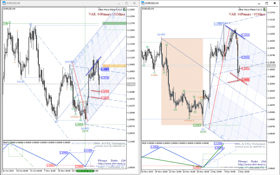Image resolution: width=280 pixels, height=175 pixels.
Task: Open the redtrader.ru link in H8 window
Action: point(112,167)
